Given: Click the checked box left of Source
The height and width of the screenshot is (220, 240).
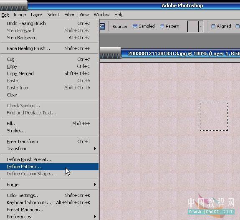Looking at the screenshot, I should click(102, 26).
